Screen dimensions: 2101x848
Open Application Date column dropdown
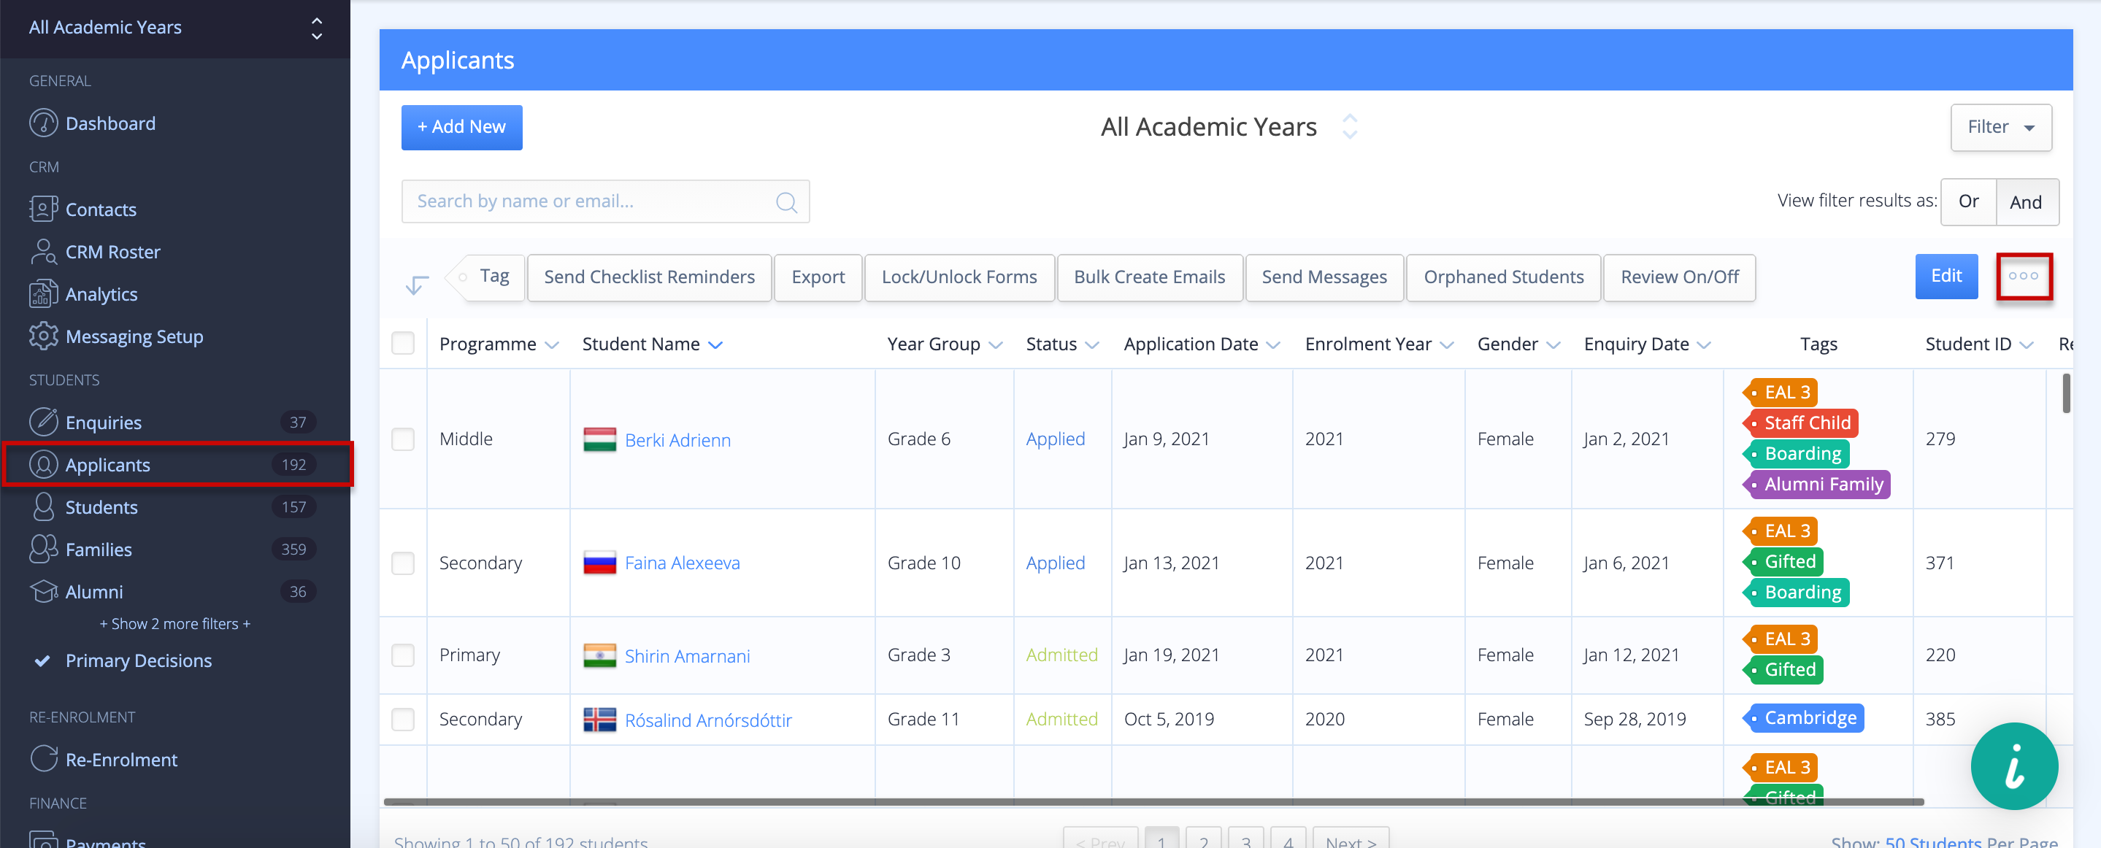point(1272,345)
